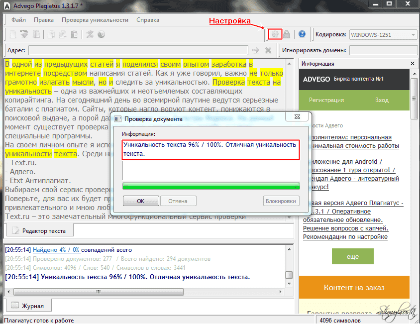Open the Контент на заказ banner
The image size is (420, 324).
coord(354,287)
